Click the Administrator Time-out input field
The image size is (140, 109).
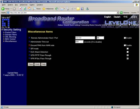click(79, 42)
